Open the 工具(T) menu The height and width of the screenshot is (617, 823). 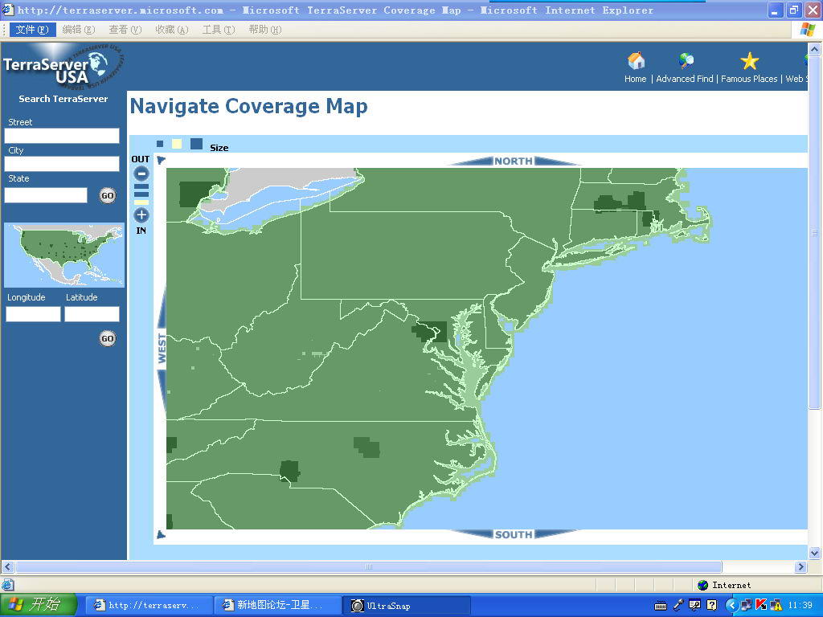pos(218,30)
